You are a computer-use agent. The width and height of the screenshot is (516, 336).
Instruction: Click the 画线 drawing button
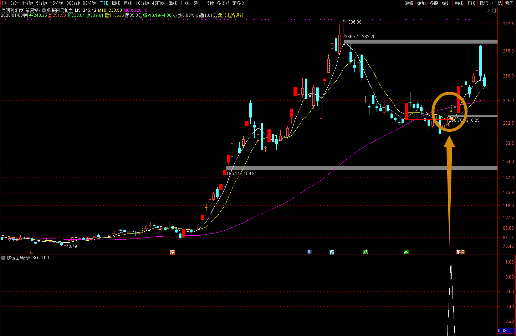tap(459, 3)
